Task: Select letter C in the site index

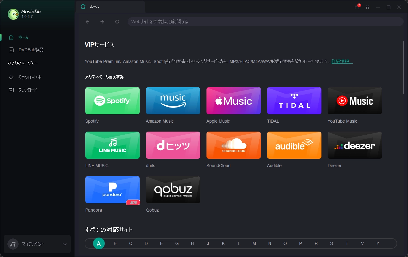Action: (131, 243)
